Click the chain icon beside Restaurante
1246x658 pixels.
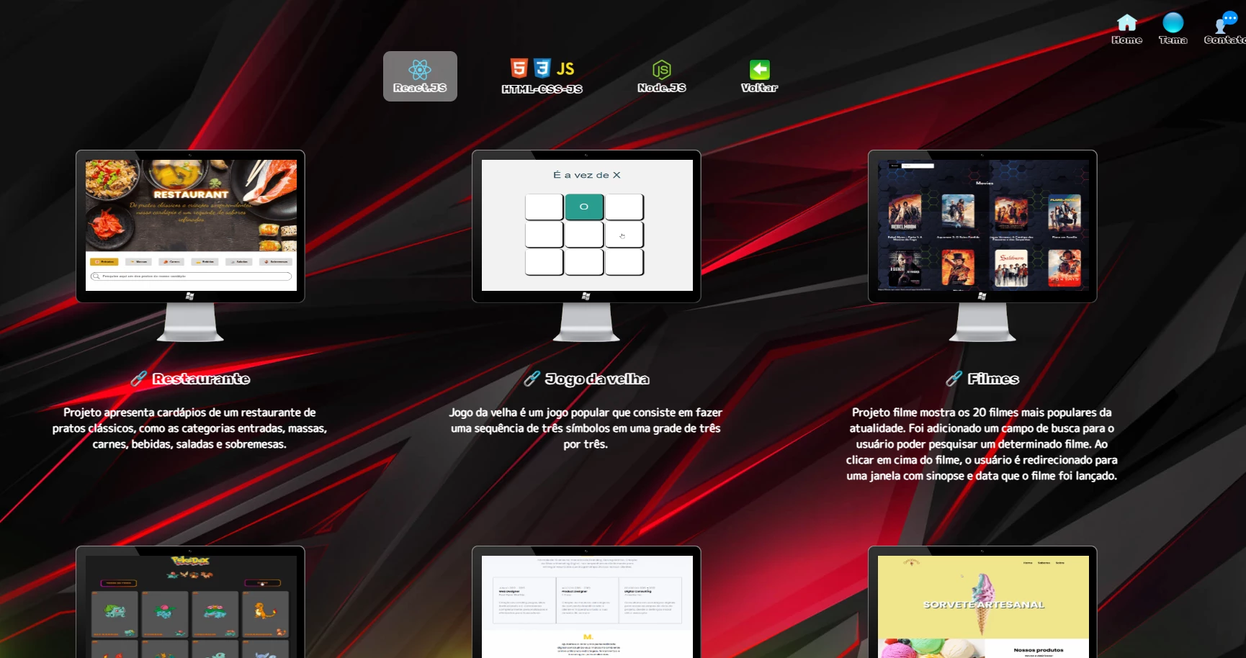click(x=139, y=379)
